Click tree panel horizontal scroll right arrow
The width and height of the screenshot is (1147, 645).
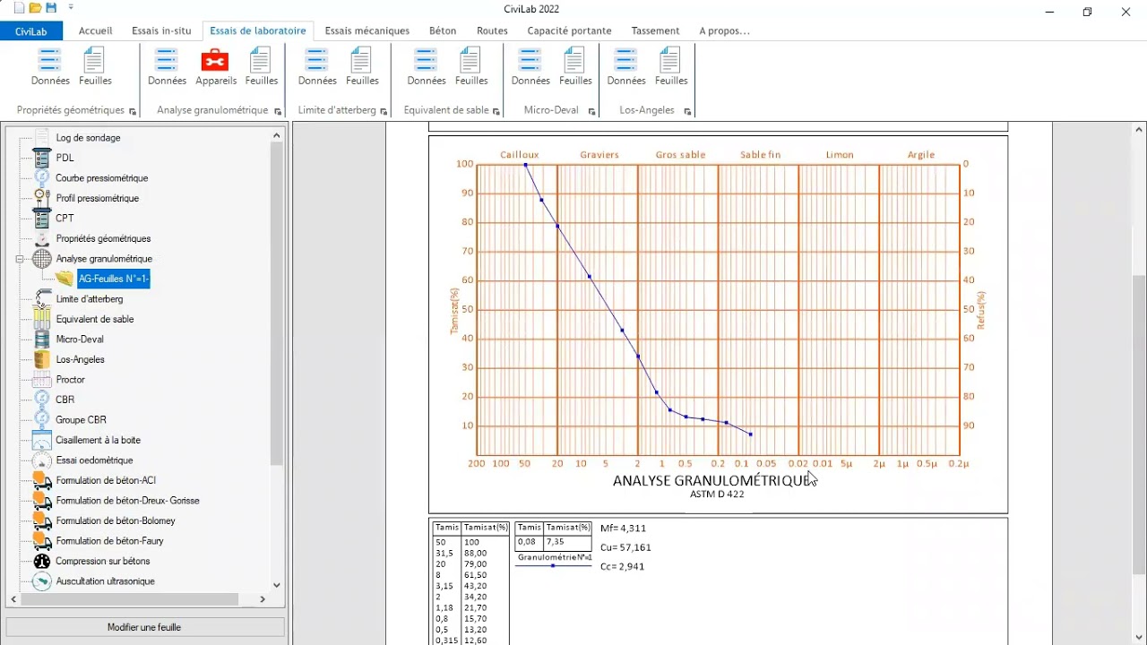pos(263,599)
